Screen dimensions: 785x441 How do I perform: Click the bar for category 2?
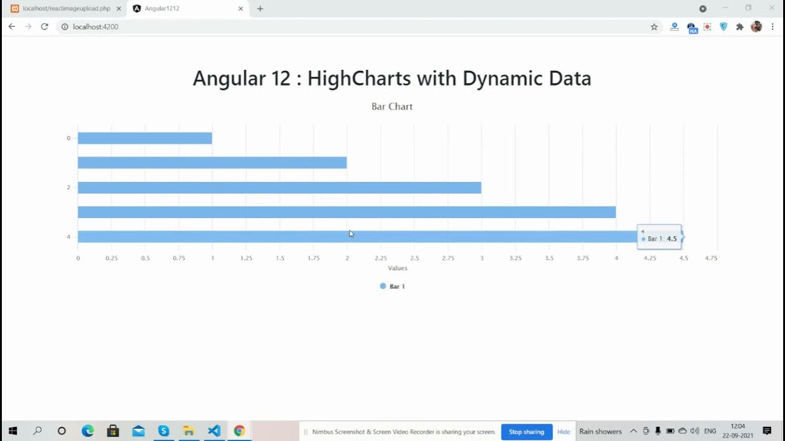pos(280,187)
